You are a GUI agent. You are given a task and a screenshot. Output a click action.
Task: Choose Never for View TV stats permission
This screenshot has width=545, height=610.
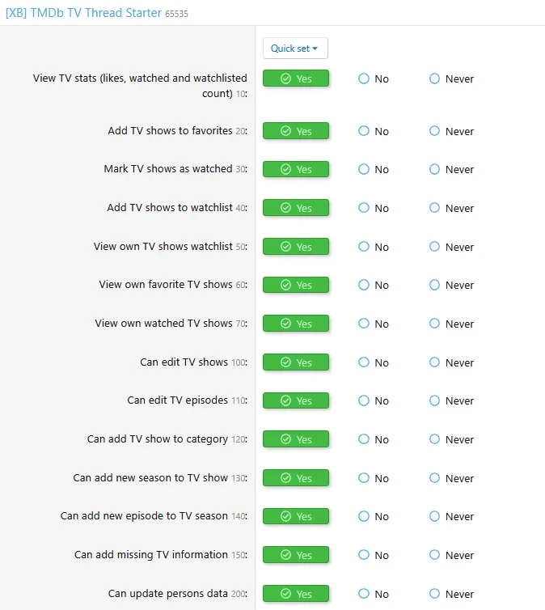435,78
